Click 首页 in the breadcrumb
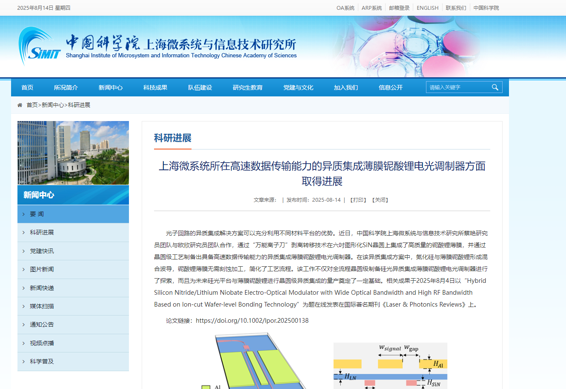The image size is (566, 389). [32, 105]
